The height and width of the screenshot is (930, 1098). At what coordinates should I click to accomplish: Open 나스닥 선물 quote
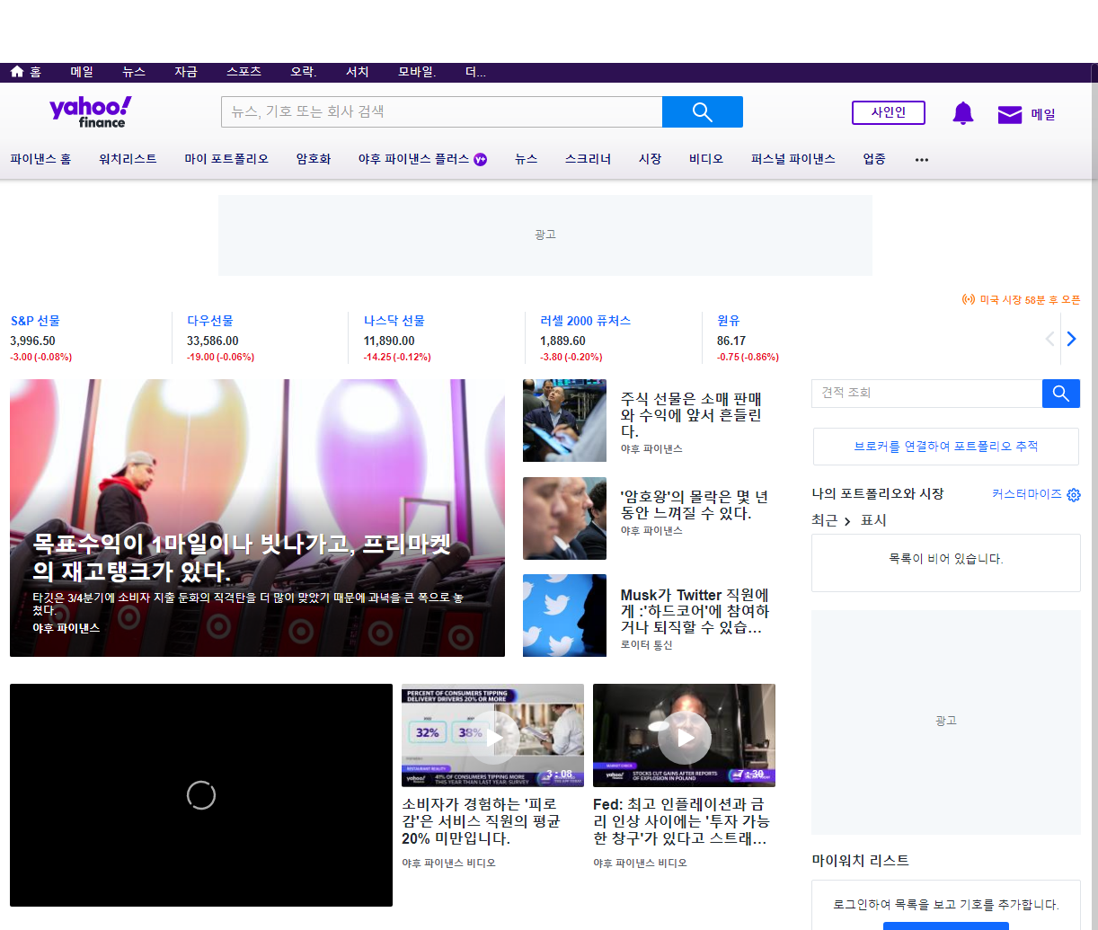(x=394, y=321)
